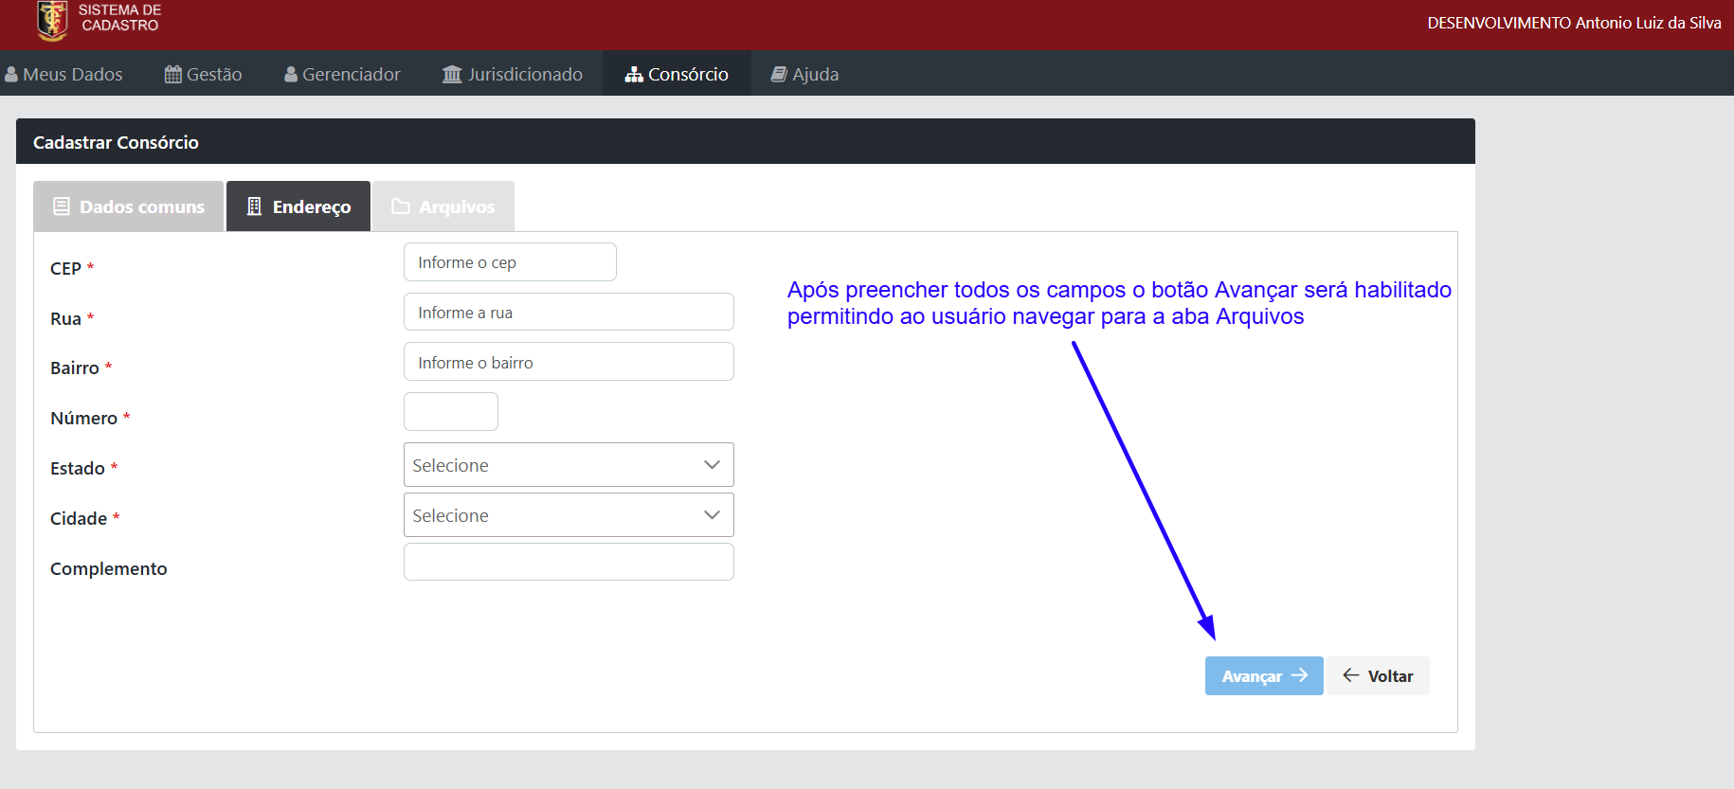Screen dimensions: 1734x789
Task: Click the left arrow icon on Voltar
Action: click(x=1351, y=675)
